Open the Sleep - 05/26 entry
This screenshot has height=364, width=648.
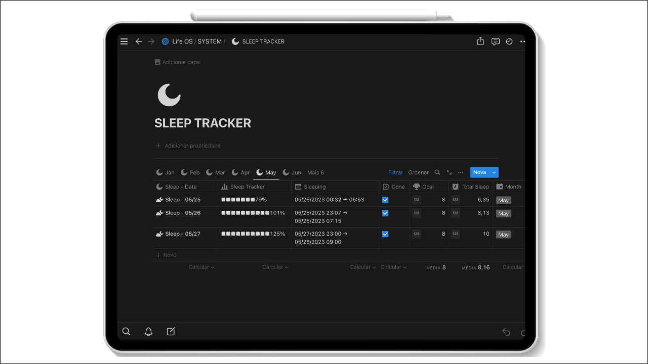pyautogui.click(x=183, y=213)
